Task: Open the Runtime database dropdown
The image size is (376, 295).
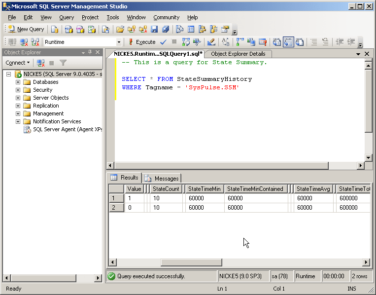Action: [119, 42]
